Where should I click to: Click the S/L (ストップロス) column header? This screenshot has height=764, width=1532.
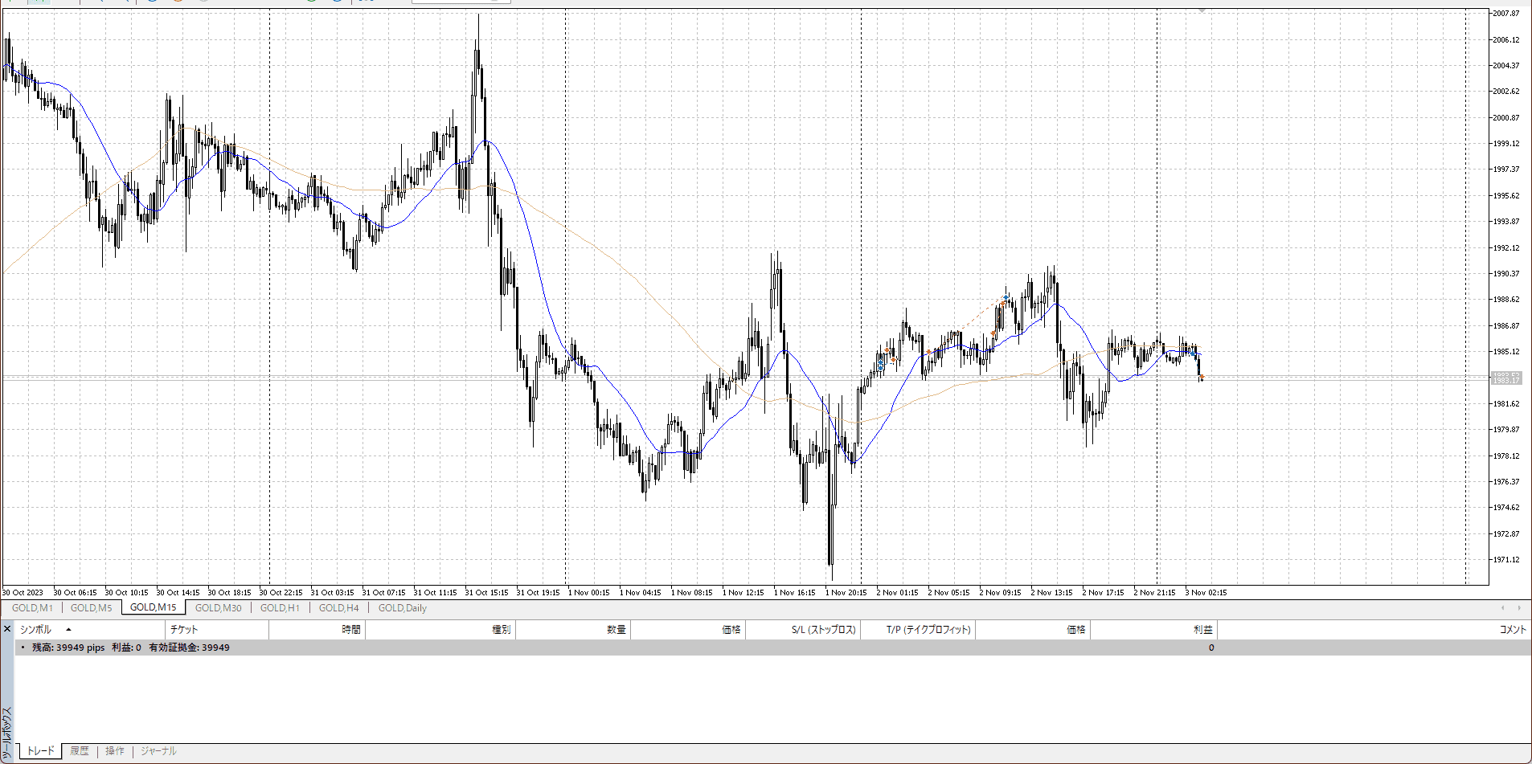coord(823,630)
